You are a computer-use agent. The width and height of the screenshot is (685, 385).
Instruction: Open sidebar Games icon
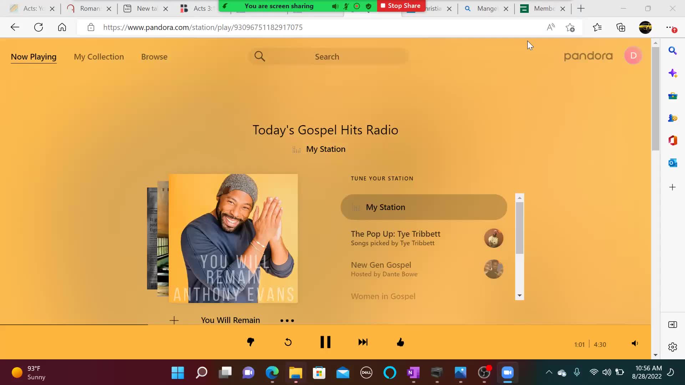pos(673,118)
